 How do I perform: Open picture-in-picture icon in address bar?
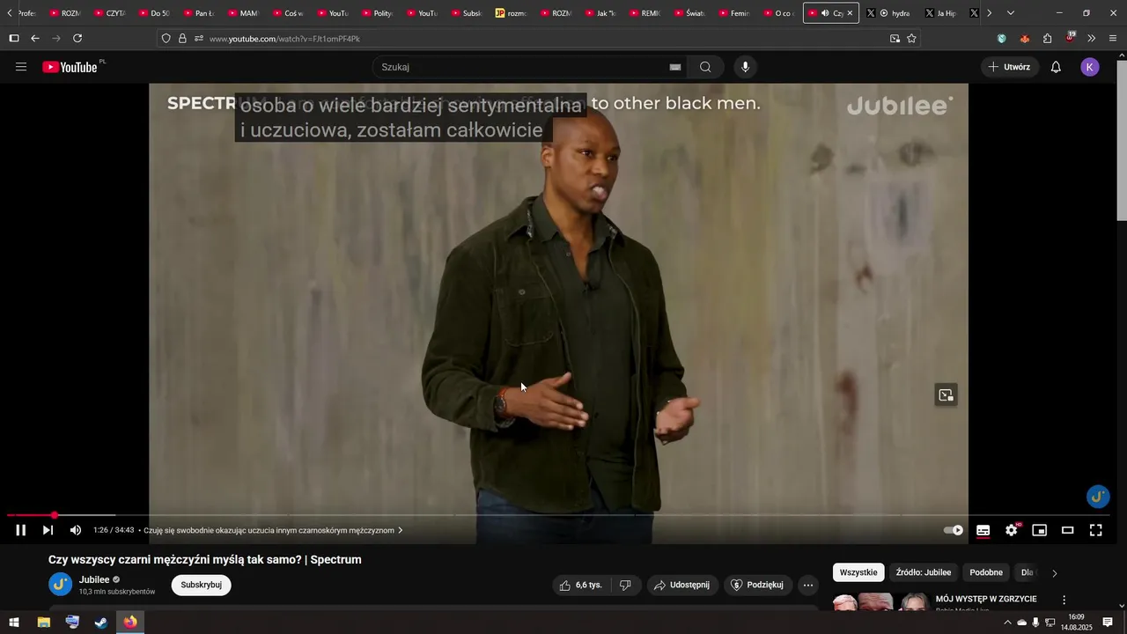tap(895, 39)
